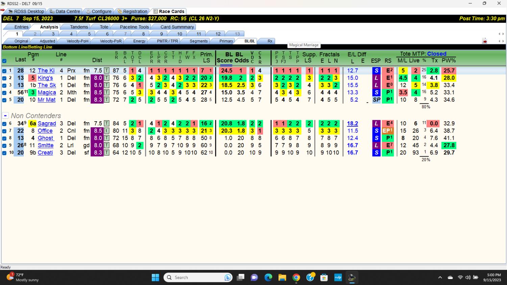This screenshot has width=507, height=285.
Task: Open File Explorer from the taskbar
Action: pos(282,278)
